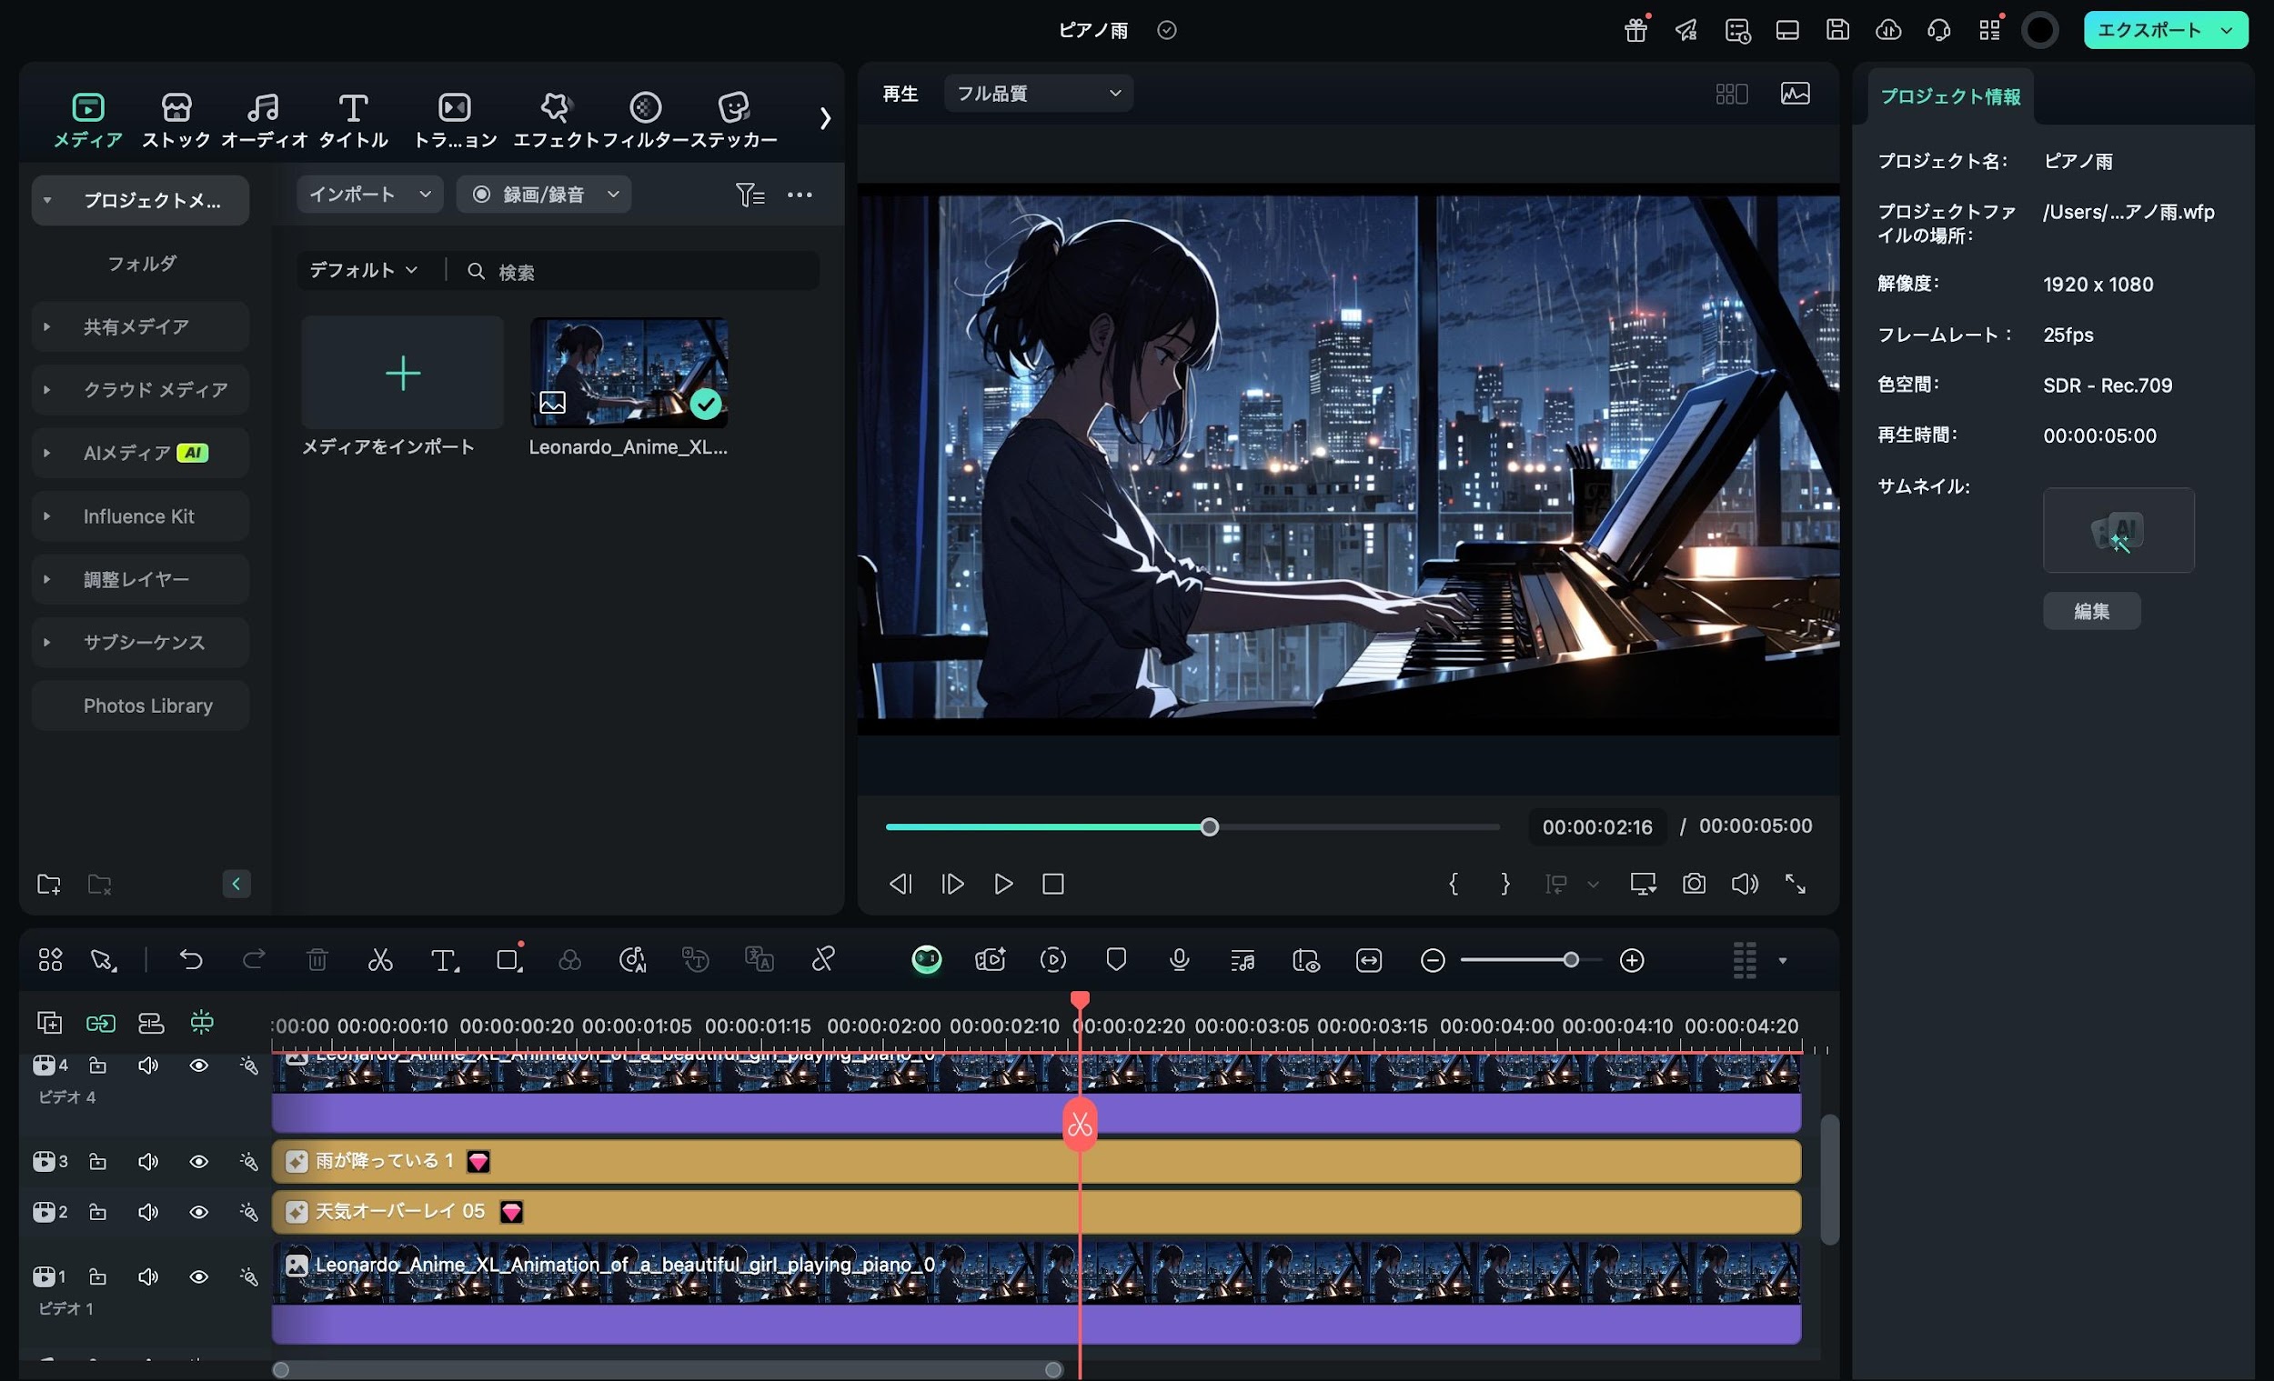Open the audio beat detection icon
The image size is (2274, 1381).
(1243, 959)
